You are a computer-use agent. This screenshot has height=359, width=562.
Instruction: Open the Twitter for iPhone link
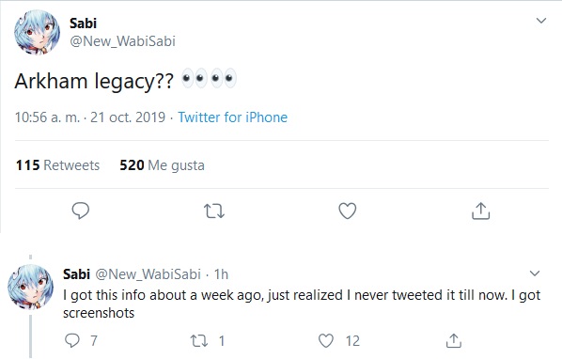point(233,117)
